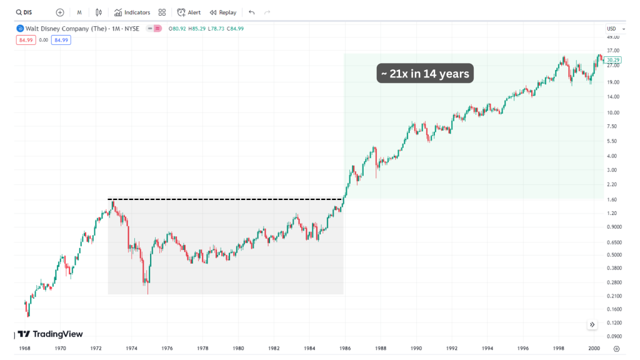Click the blue 84.99 buy price box

pyautogui.click(x=61, y=40)
